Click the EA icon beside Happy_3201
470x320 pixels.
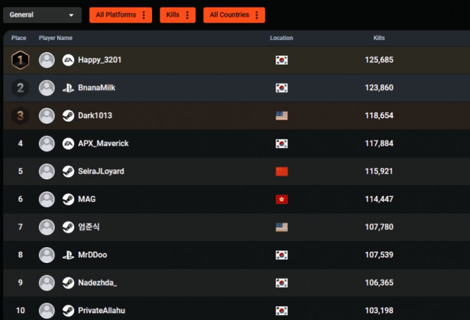pyautogui.click(x=68, y=60)
